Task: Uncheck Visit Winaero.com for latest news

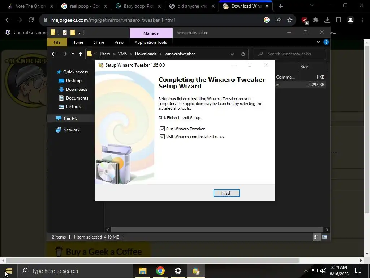Action: pyautogui.click(x=162, y=136)
